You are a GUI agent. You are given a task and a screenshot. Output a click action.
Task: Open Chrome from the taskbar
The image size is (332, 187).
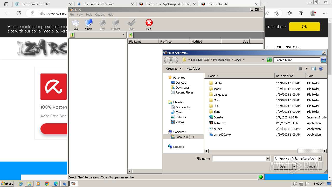click(47, 184)
